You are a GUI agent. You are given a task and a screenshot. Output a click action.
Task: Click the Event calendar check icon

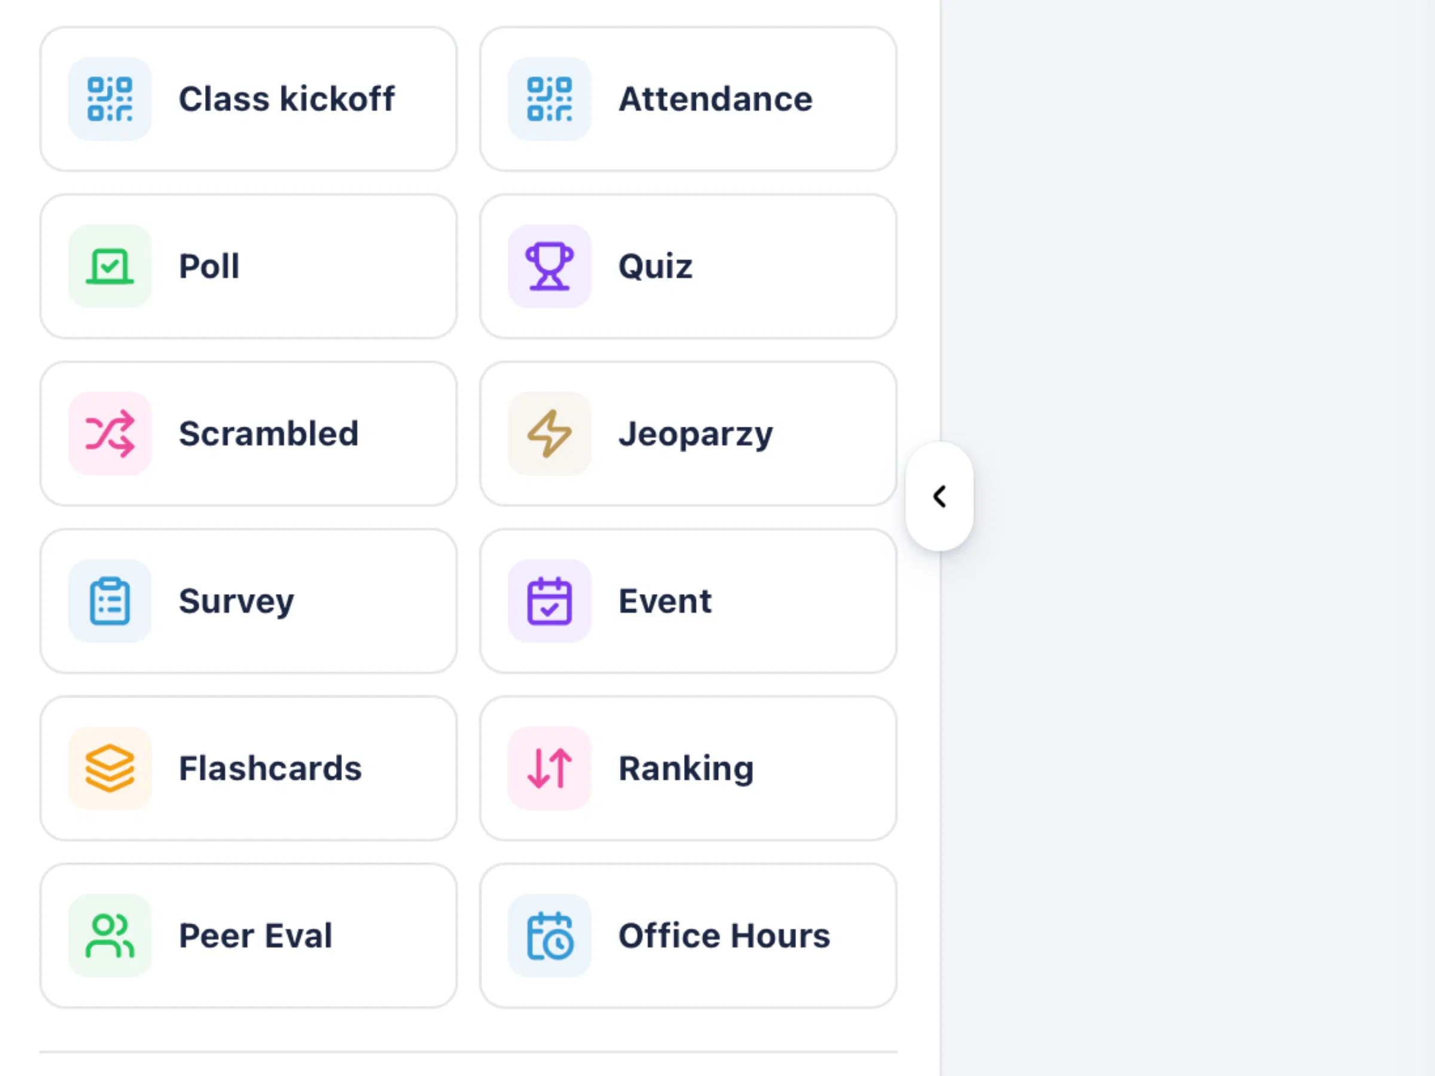click(x=549, y=601)
